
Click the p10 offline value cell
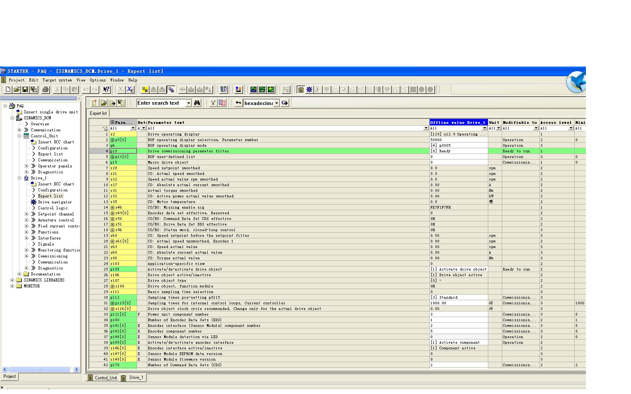pos(459,151)
